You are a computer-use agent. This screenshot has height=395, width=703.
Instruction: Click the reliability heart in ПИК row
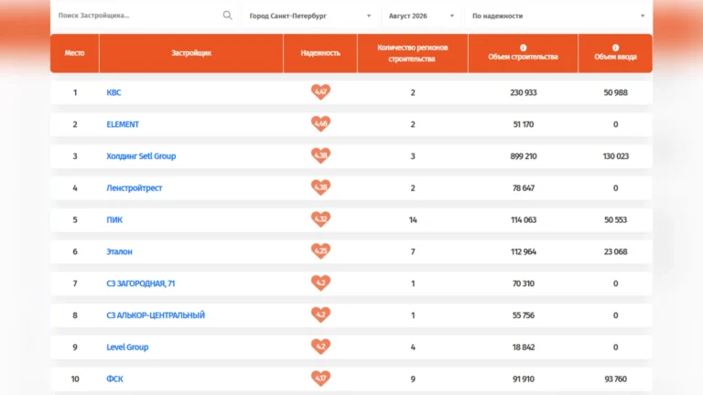click(x=320, y=219)
